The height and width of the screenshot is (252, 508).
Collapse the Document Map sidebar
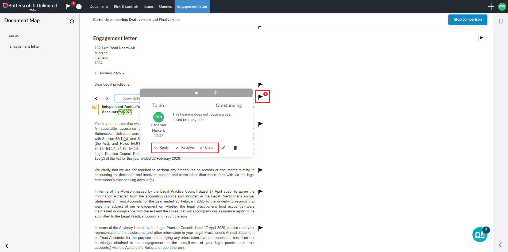point(7,246)
